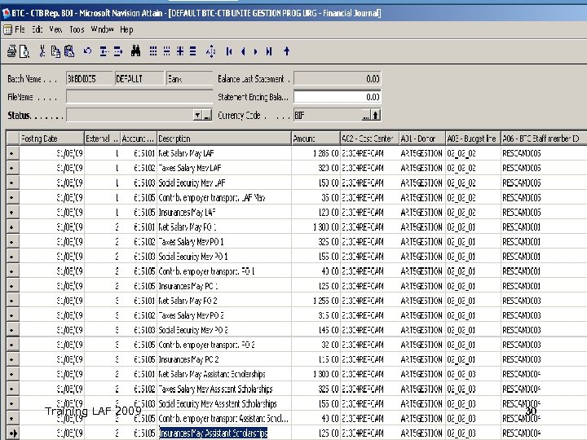Click the Balance Last Statement field
587x440 pixels.
(x=338, y=79)
